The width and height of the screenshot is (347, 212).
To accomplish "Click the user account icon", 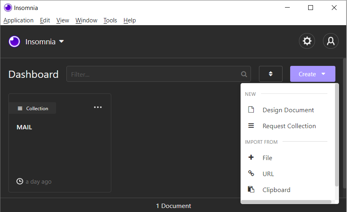I will coord(331,41).
